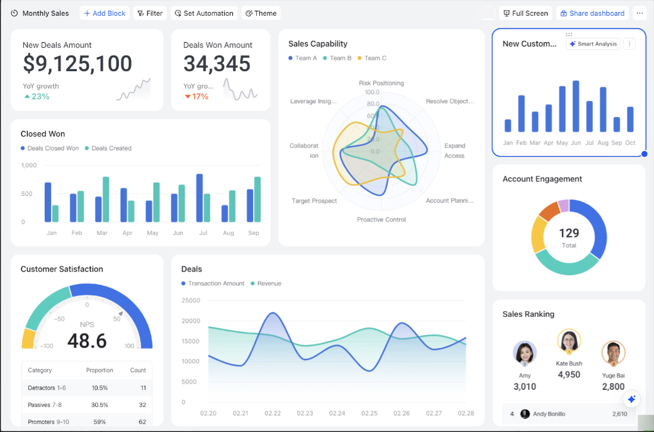Select the Jul bars in Closed Won chart
This screenshot has width=654, height=432.
pos(203,198)
